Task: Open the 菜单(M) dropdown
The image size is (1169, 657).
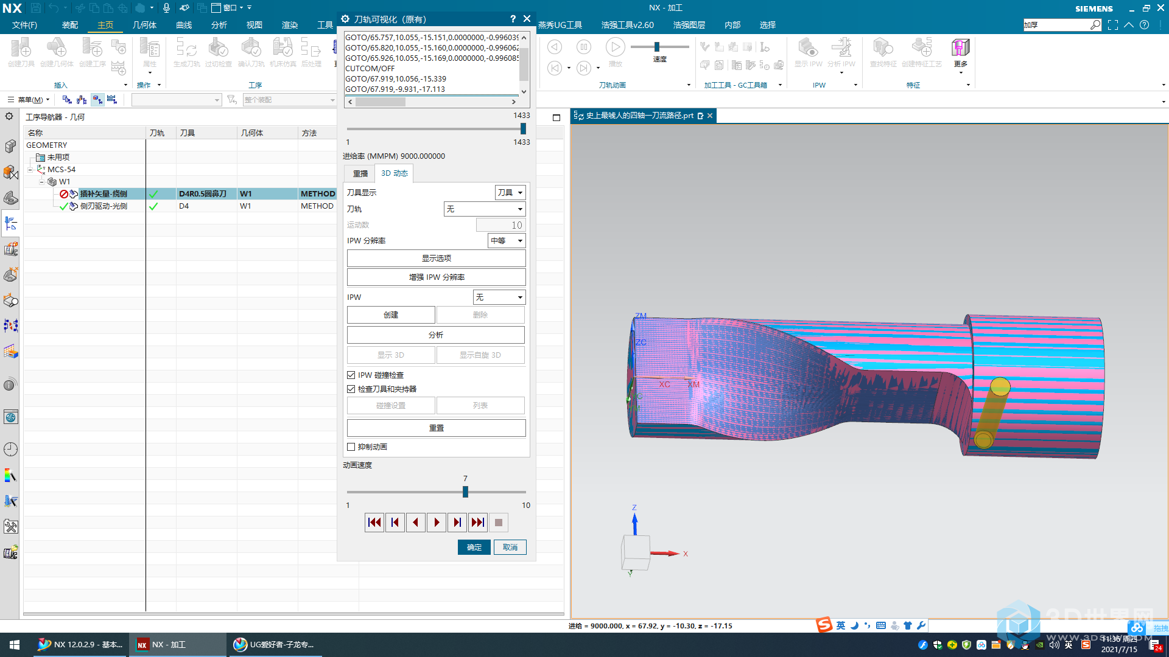Action: pos(29,100)
